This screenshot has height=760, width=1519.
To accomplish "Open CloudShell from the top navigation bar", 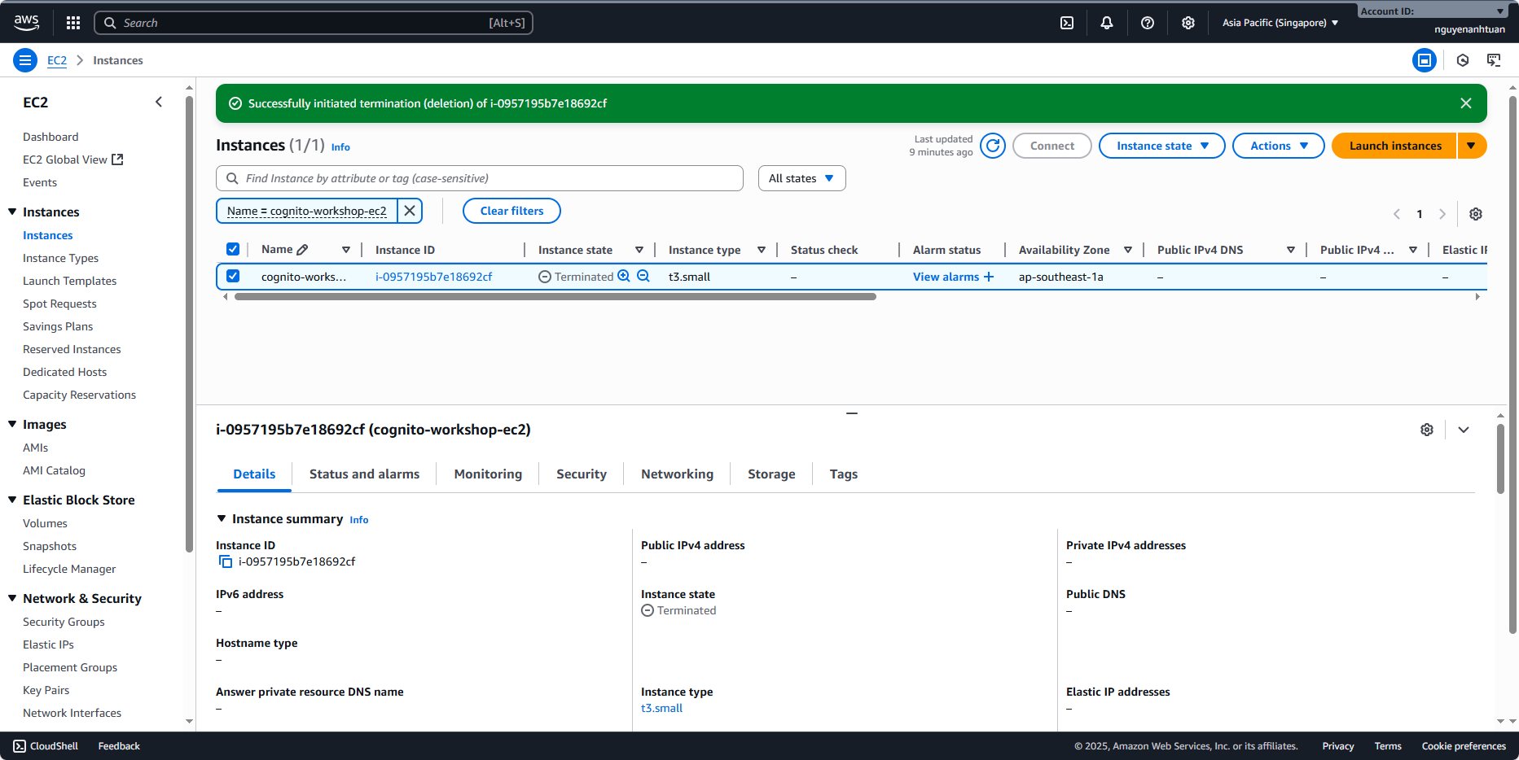I will click(x=1067, y=23).
